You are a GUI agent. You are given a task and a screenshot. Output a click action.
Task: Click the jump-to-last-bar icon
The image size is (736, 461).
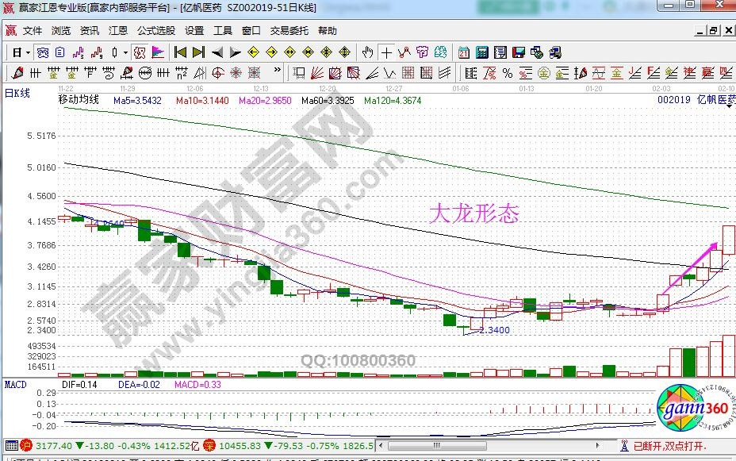pos(198,53)
